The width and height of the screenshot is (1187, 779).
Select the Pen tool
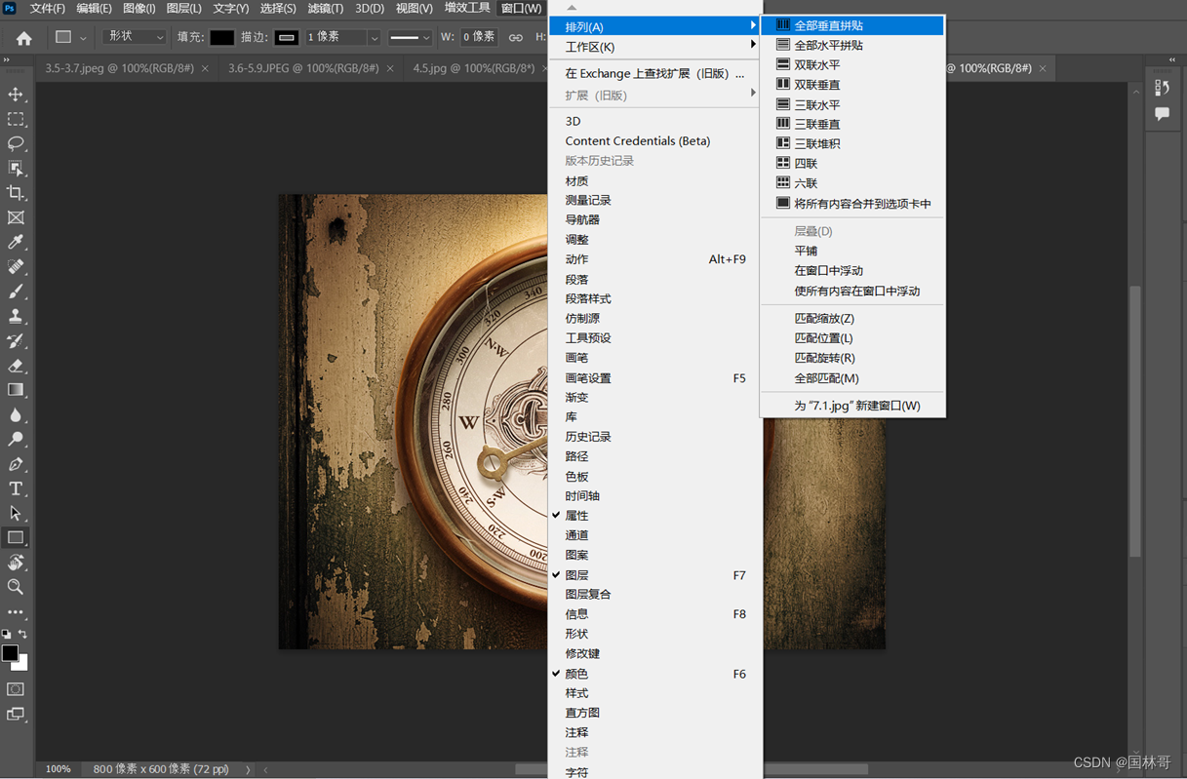tap(16, 464)
